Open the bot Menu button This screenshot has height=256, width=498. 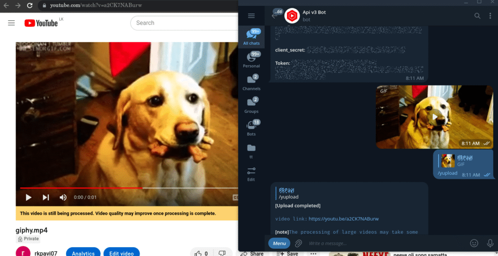[x=279, y=243]
